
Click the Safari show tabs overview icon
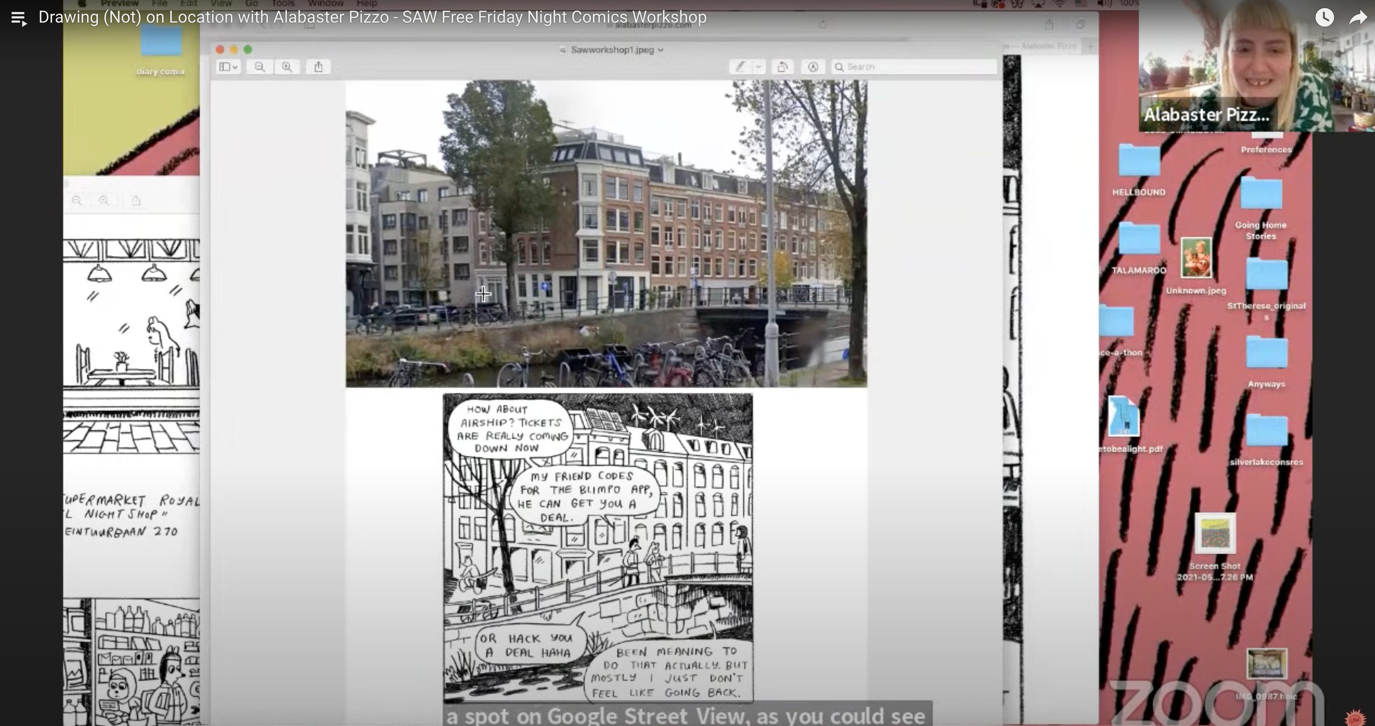tap(1080, 24)
